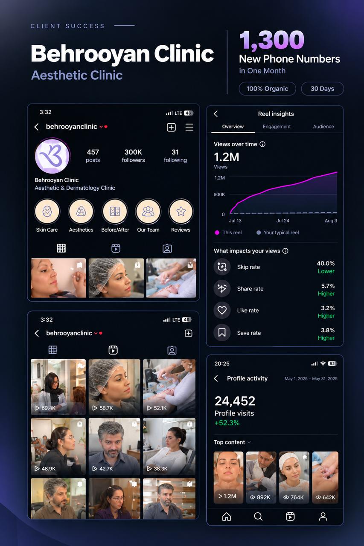Tap the Save rate bookmark icon
The image size is (364, 546).
(x=222, y=333)
